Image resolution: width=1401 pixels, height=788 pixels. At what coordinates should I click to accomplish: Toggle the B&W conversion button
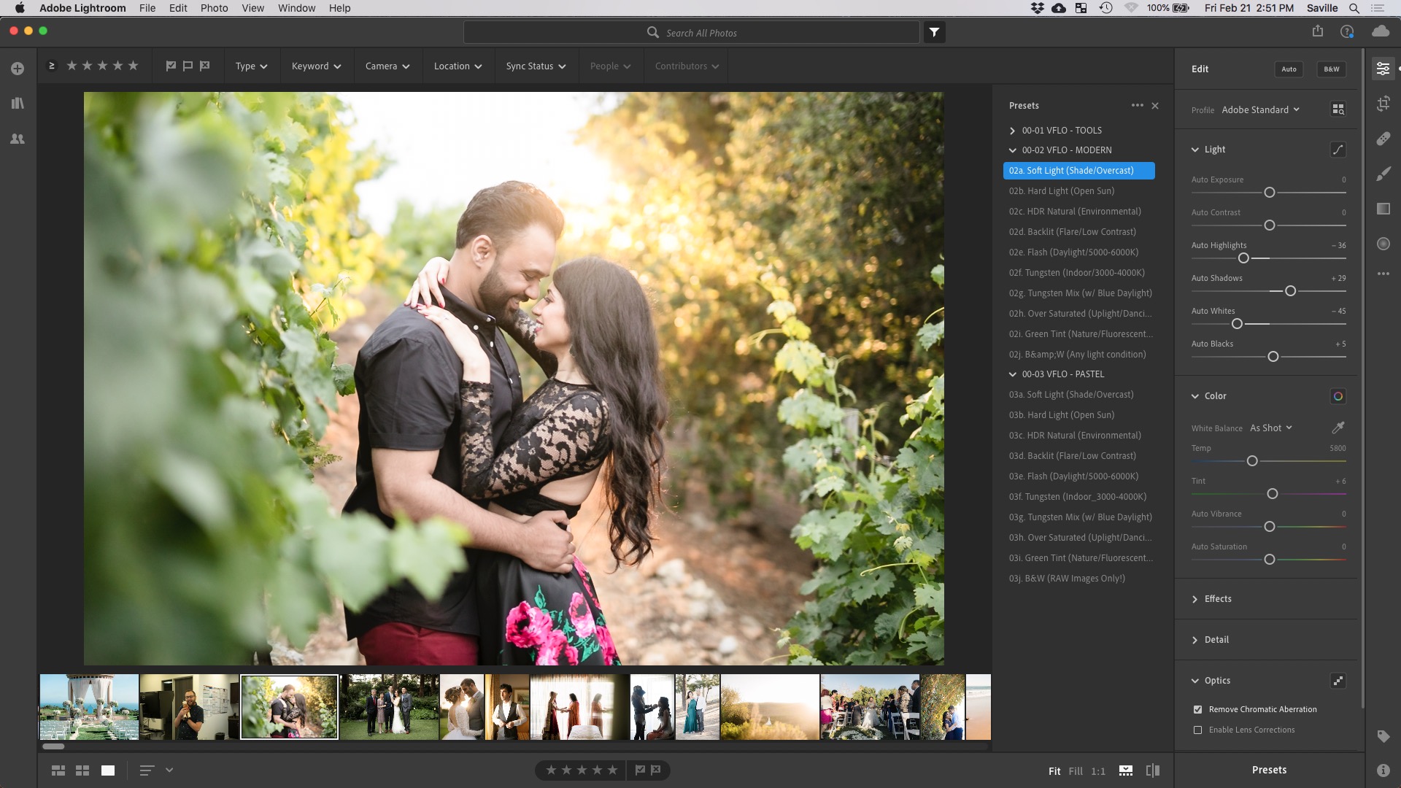tap(1330, 69)
